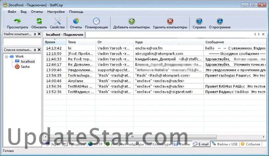Viewport: 269px width, 156px height.
Task: Sort by the От column header
Action: coord(114,42)
